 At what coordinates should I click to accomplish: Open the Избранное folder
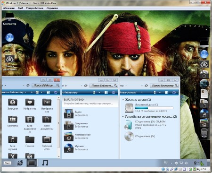pyautogui.click(x=30, y=104)
